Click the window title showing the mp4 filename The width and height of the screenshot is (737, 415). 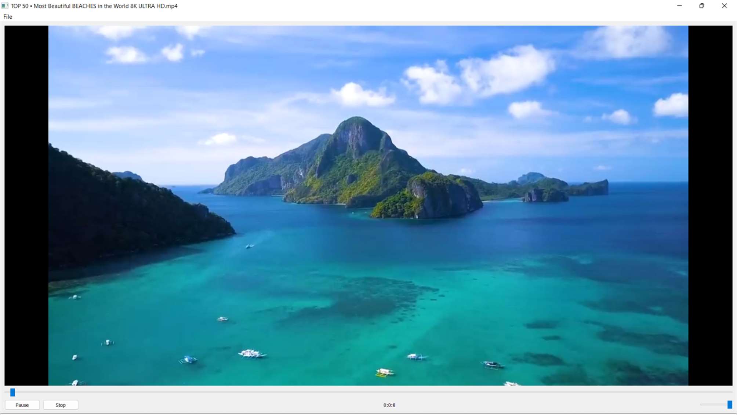pyautogui.click(x=94, y=6)
